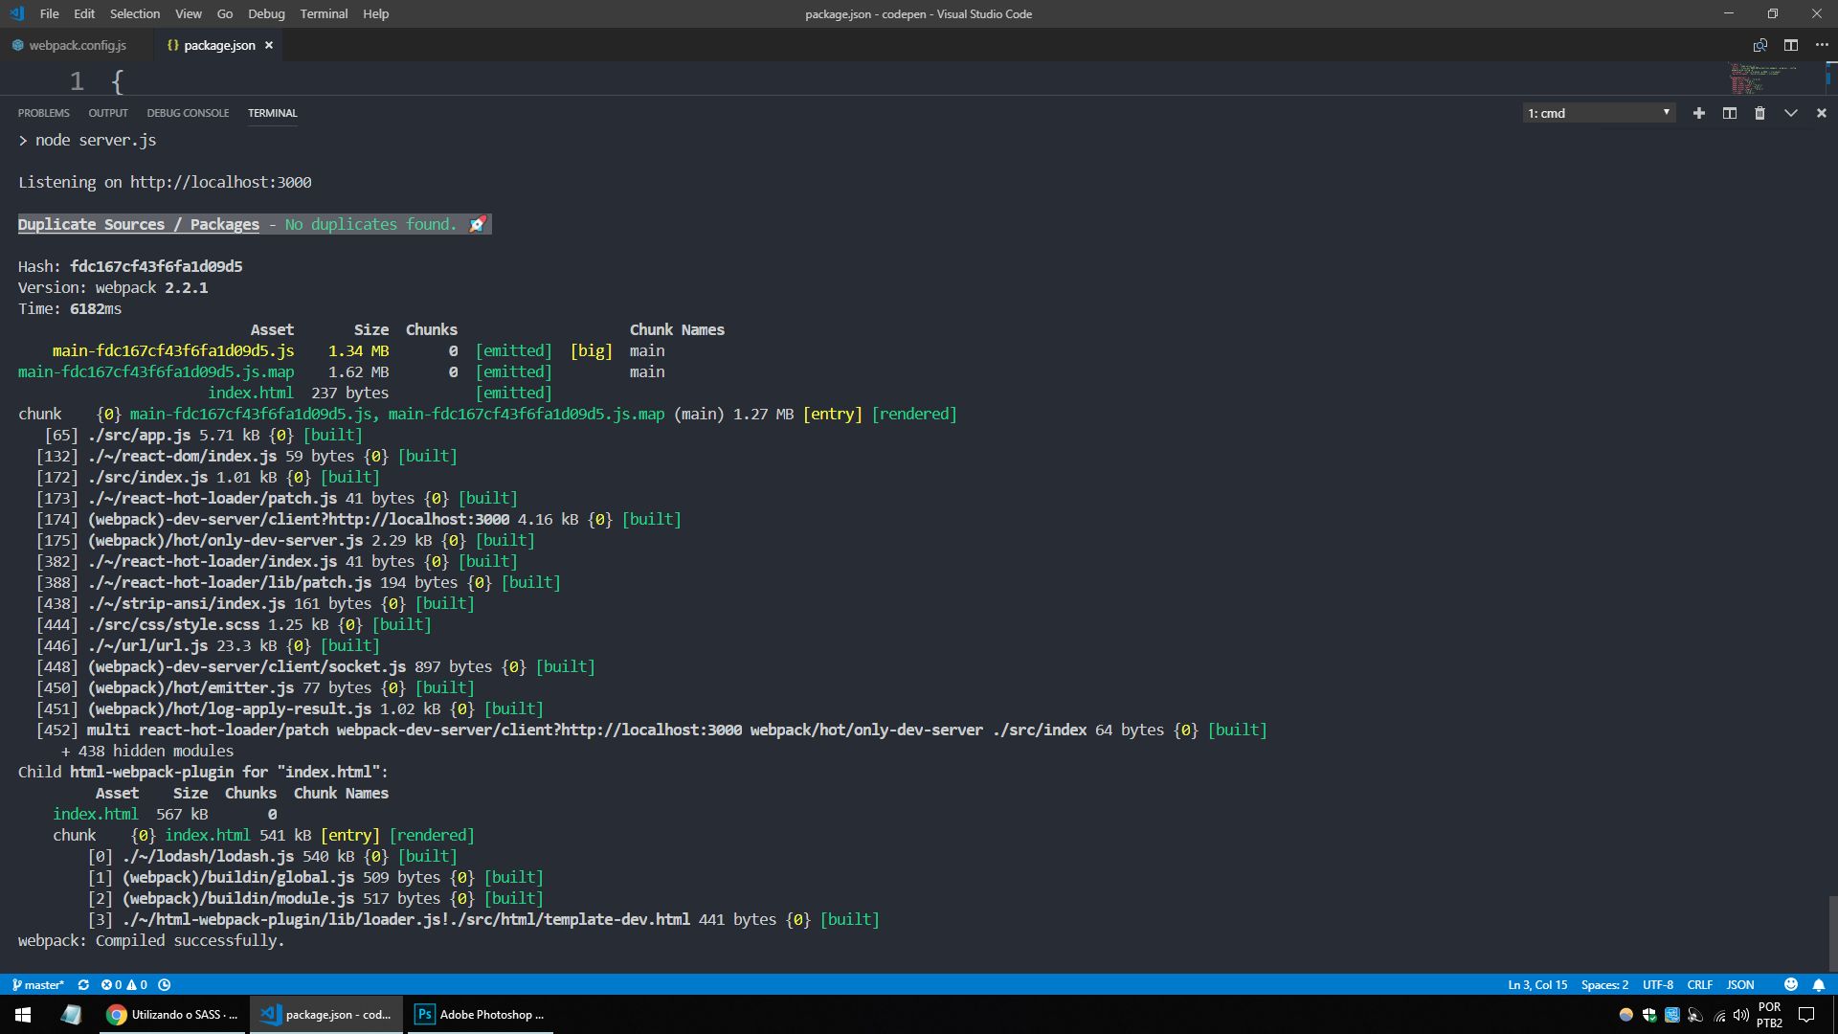Maximize the terminal panel with the chevron
The width and height of the screenshot is (1838, 1034).
pos(1791,112)
